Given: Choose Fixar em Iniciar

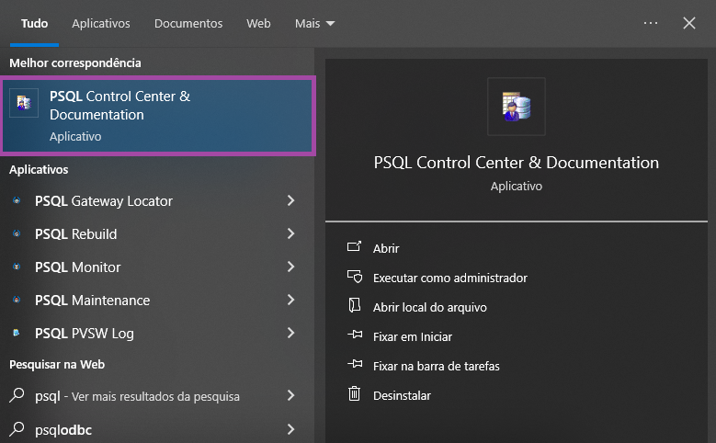Looking at the screenshot, I should coord(413,336).
